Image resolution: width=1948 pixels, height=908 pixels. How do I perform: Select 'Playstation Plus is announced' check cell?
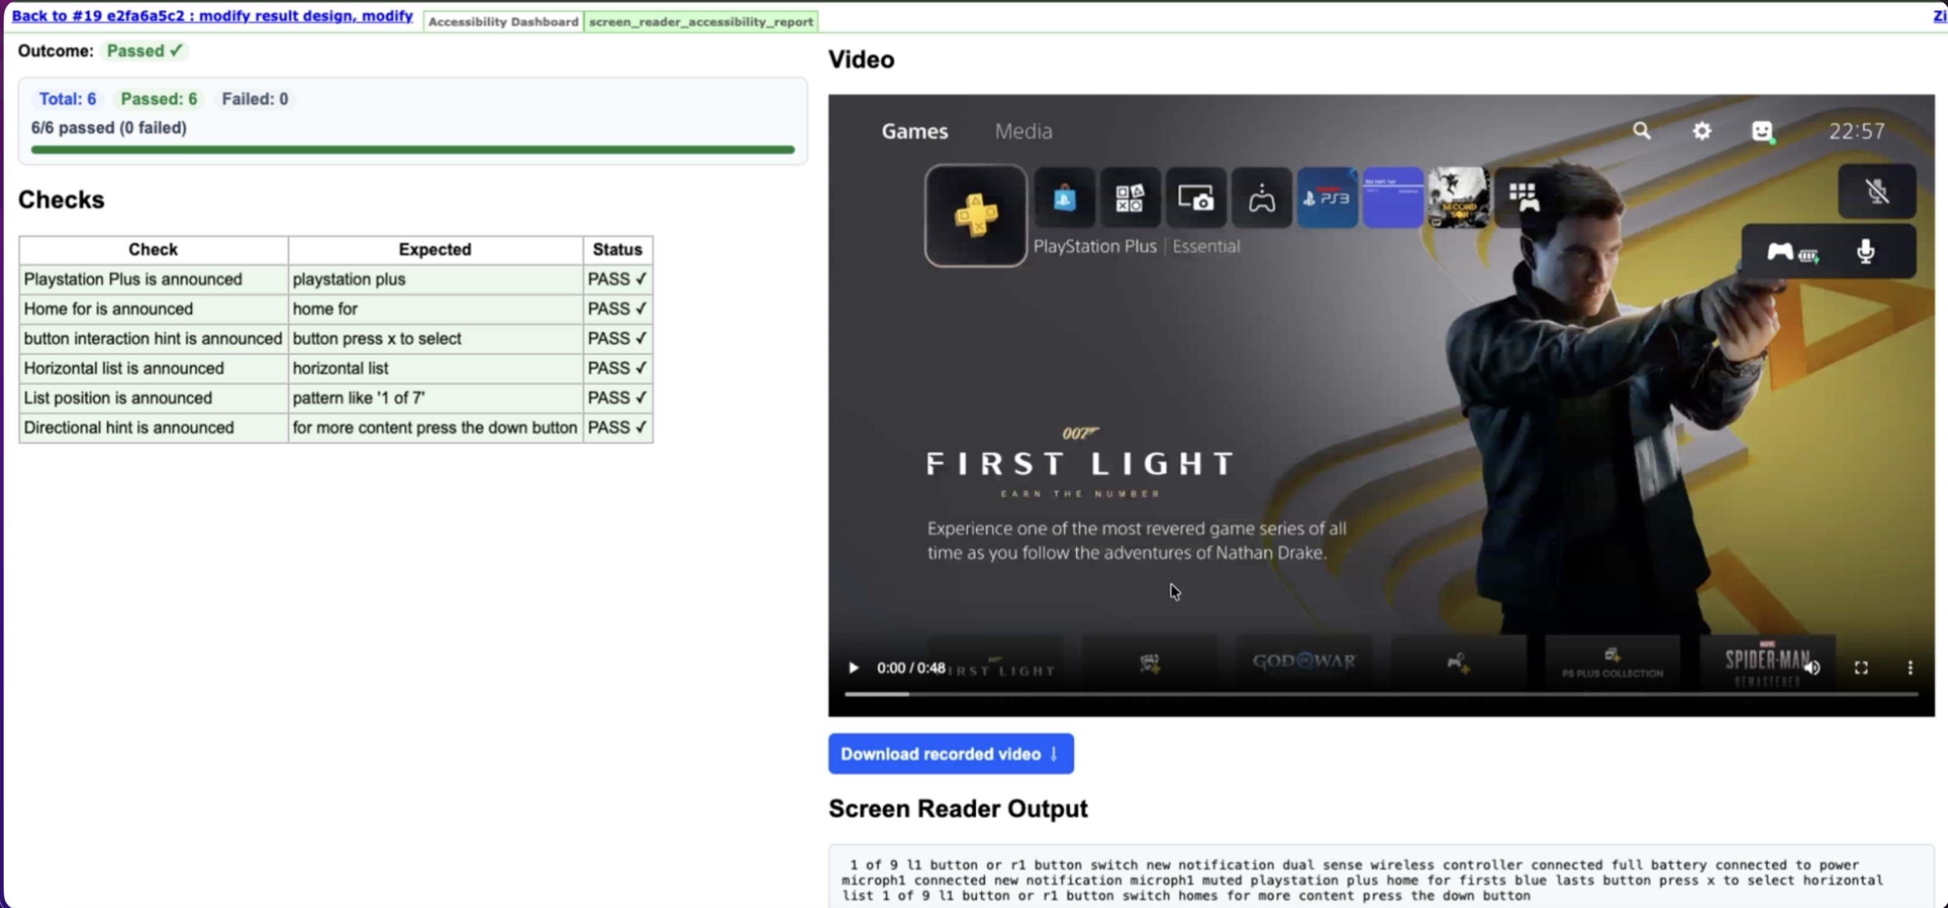click(153, 279)
